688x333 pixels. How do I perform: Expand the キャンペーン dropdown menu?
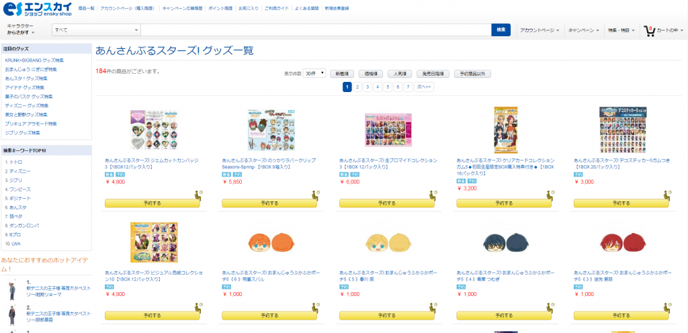[x=583, y=30]
